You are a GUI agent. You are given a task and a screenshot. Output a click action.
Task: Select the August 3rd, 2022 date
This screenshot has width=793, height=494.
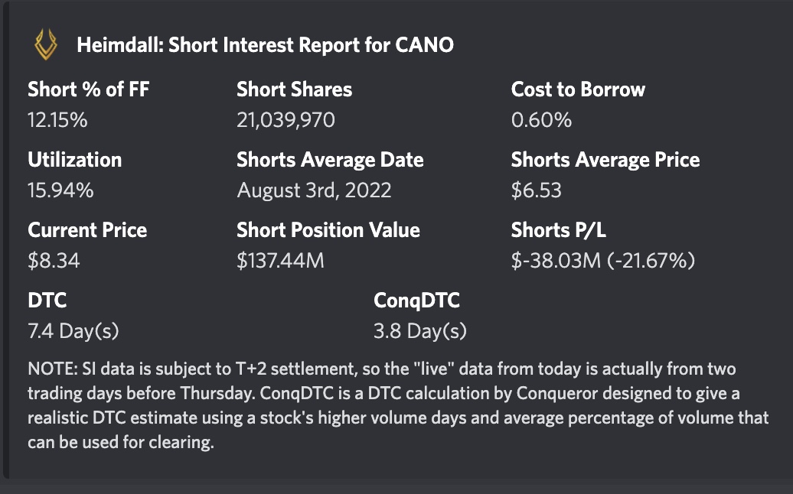(x=314, y=190)
